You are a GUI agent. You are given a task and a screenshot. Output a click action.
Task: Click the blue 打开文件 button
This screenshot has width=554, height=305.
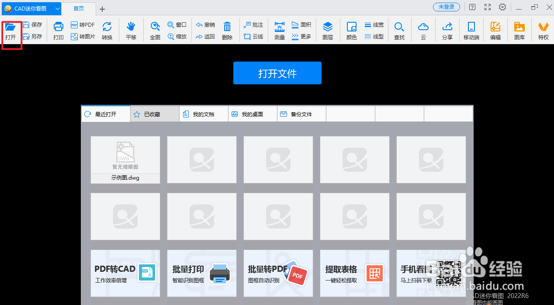point(277,73)
